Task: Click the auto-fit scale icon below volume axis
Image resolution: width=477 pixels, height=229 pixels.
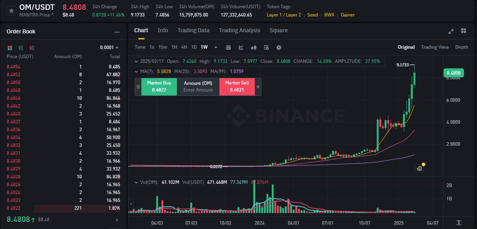Action: 459,222
